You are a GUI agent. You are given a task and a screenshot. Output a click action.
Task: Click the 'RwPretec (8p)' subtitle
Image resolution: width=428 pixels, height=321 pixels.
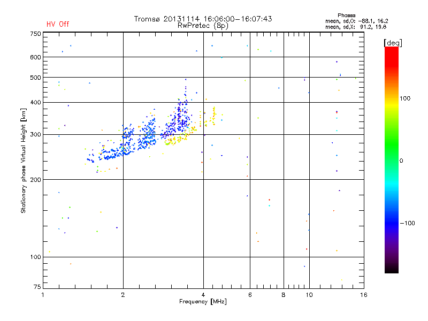(x=203, y=26)
